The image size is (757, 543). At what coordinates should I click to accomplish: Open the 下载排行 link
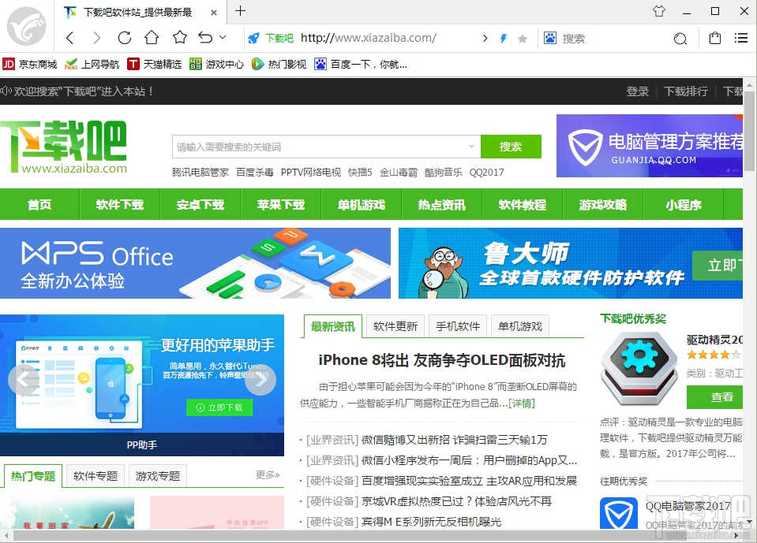(x=685, y=91)
